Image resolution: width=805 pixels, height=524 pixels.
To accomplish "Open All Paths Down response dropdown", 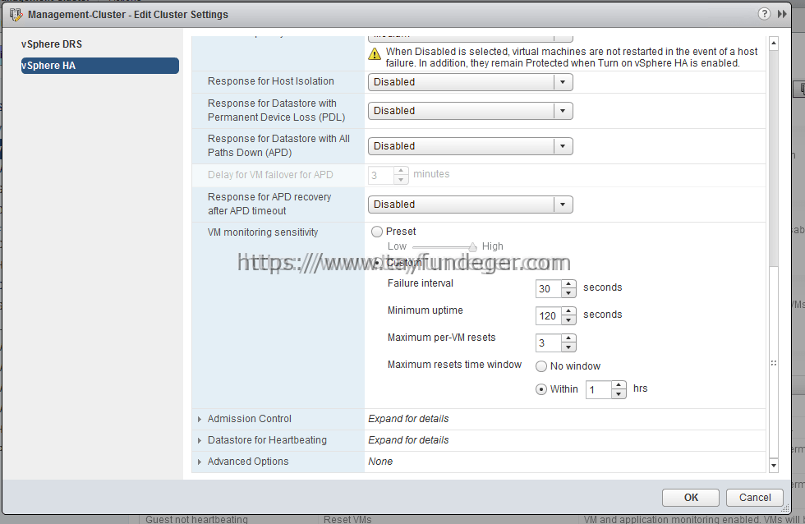I will 470,146.
